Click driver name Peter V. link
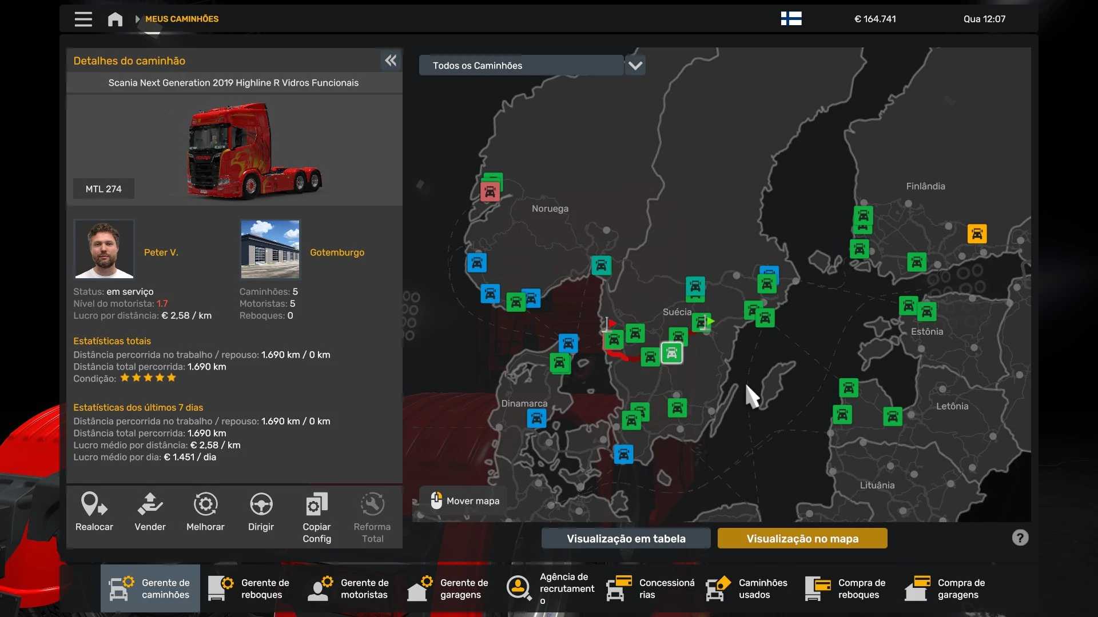Screen dimensions: 1098x617 pos(161,253)
